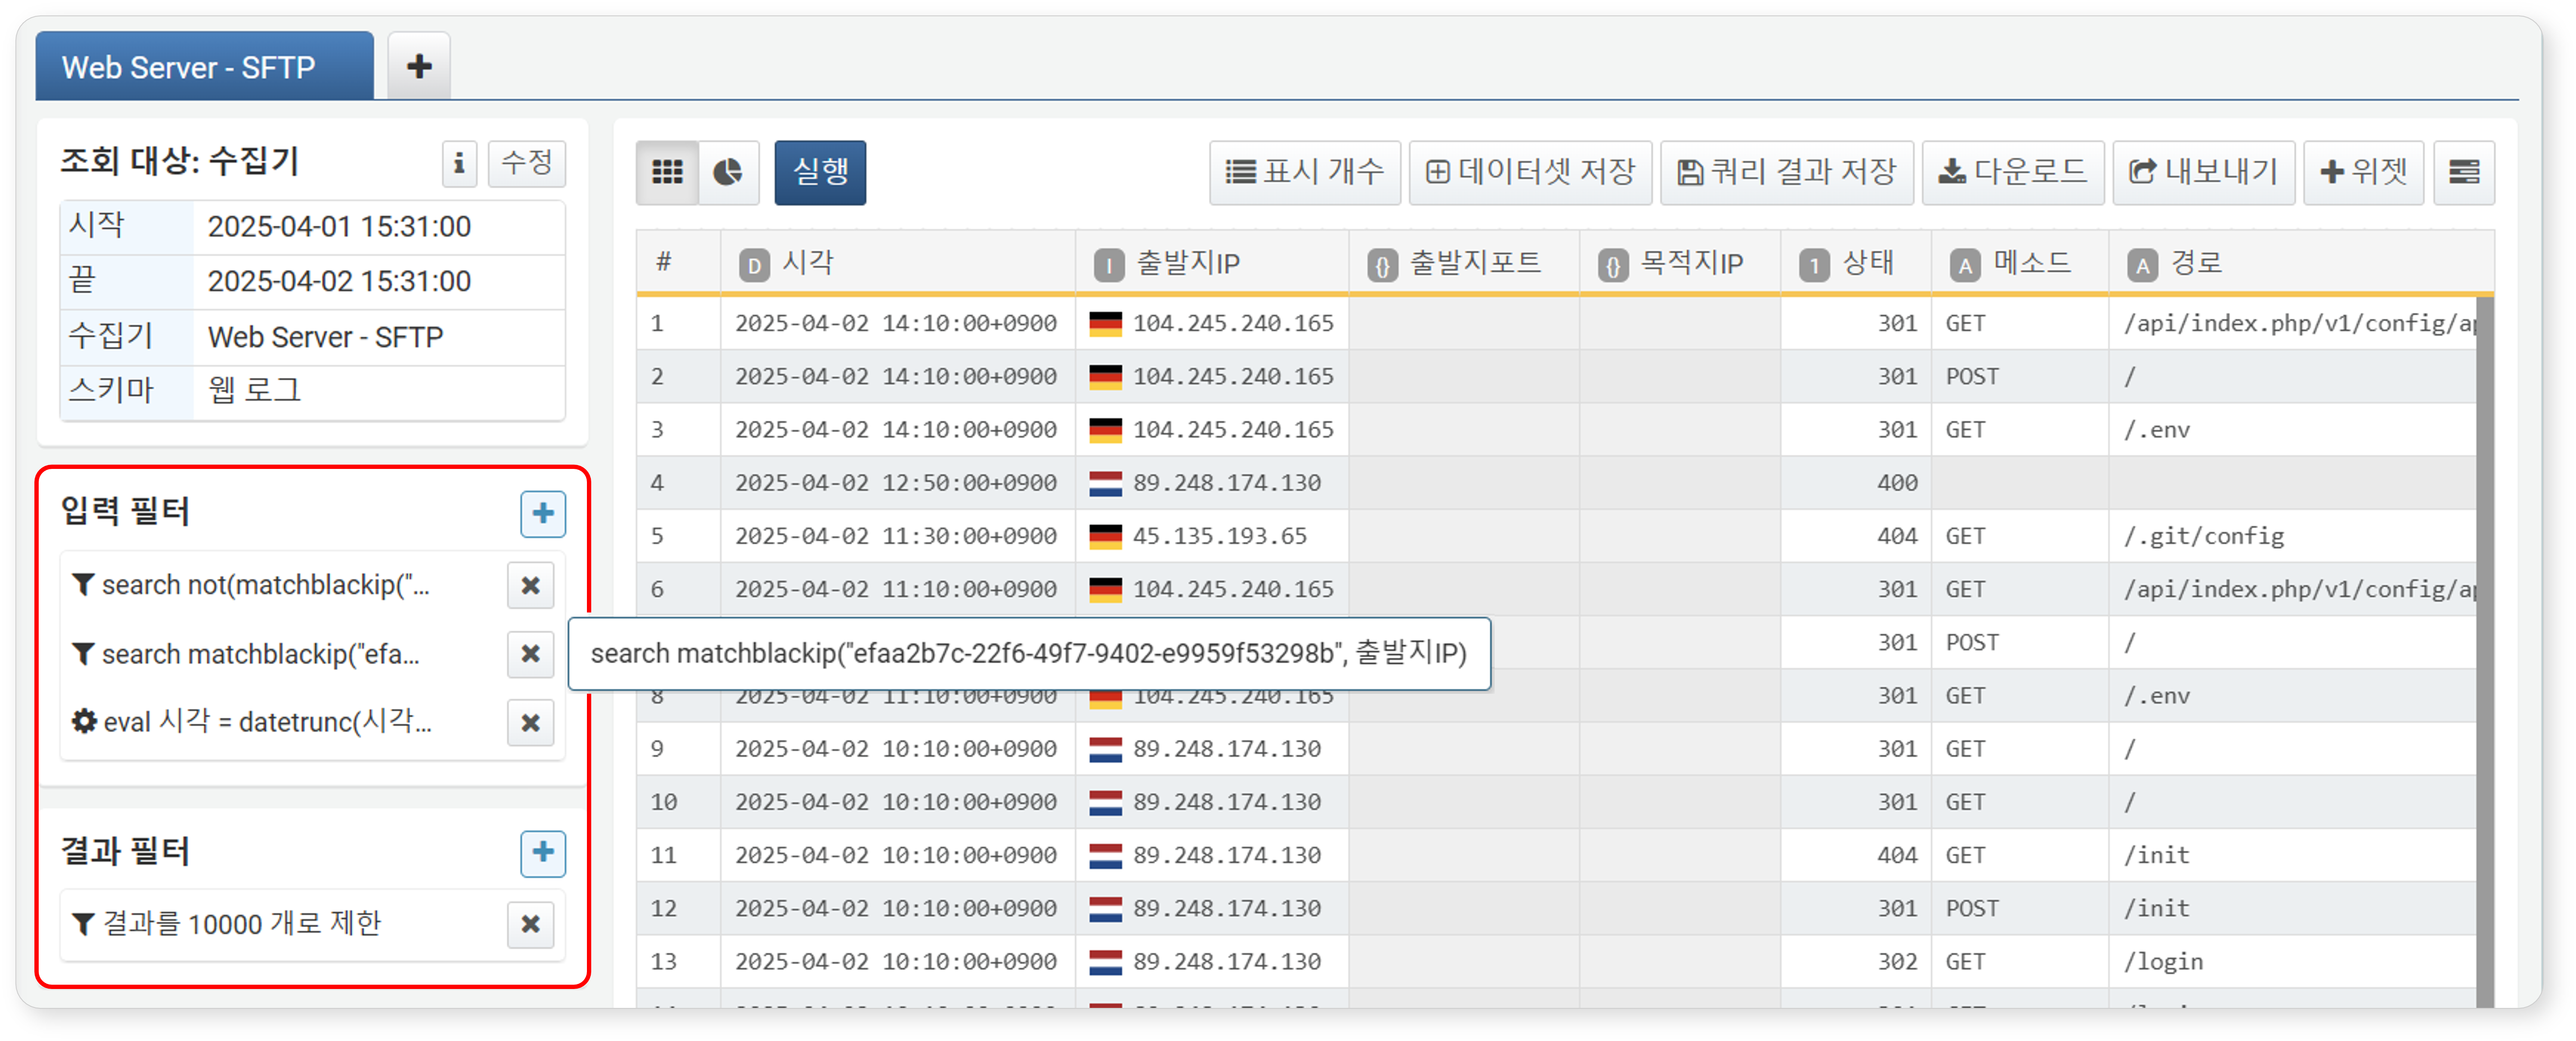Click the 1 type icon on 상태 column

pyautogui.click(x=1814, y=265)
